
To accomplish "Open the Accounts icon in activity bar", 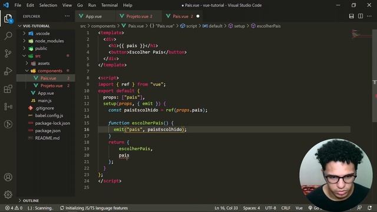I will click(8, 177).
